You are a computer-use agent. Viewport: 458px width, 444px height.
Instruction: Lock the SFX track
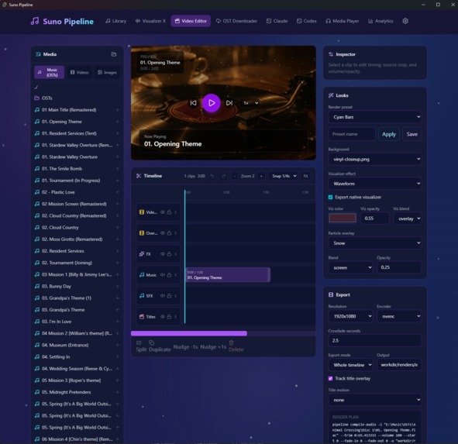[x=169, y=295]
